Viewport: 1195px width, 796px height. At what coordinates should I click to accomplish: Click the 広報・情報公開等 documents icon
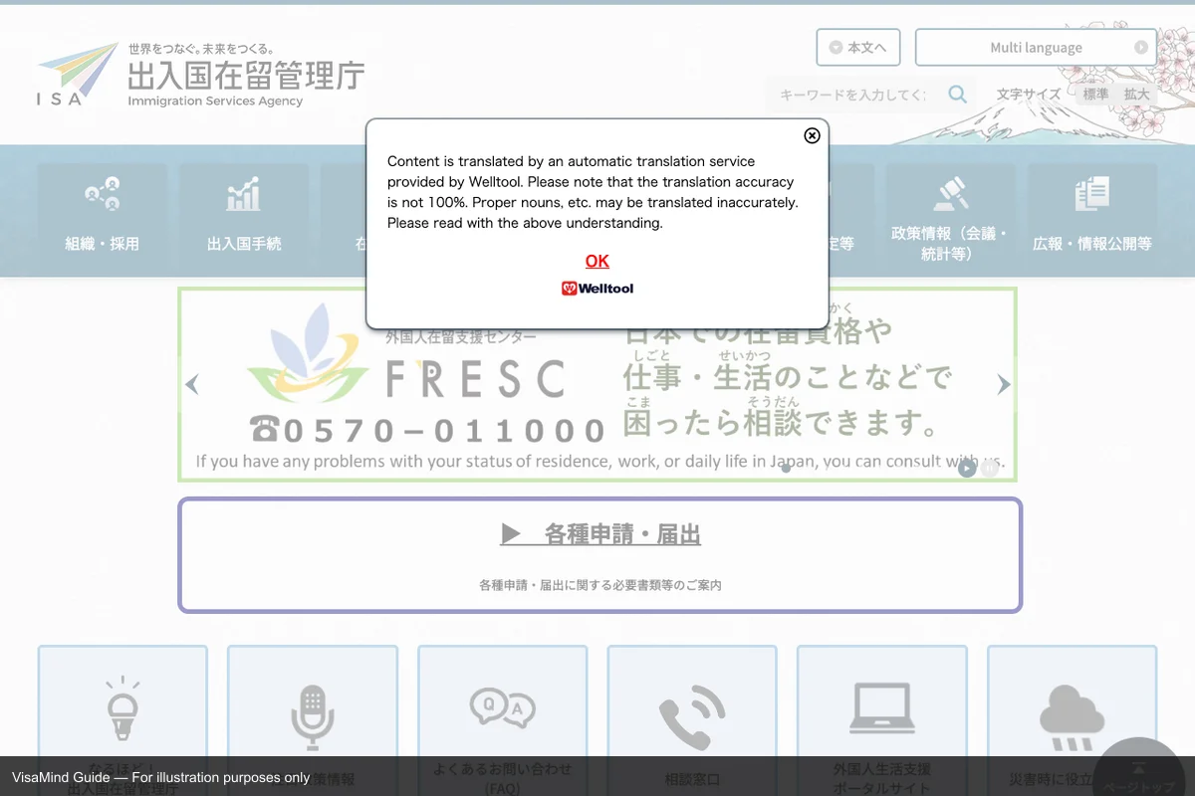pos(1091,194)
